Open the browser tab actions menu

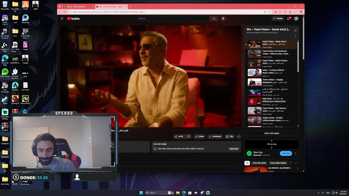(x=60, y=7)
